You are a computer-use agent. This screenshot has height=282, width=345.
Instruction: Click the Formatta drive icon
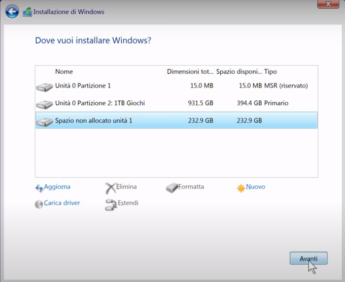[172, 188]
